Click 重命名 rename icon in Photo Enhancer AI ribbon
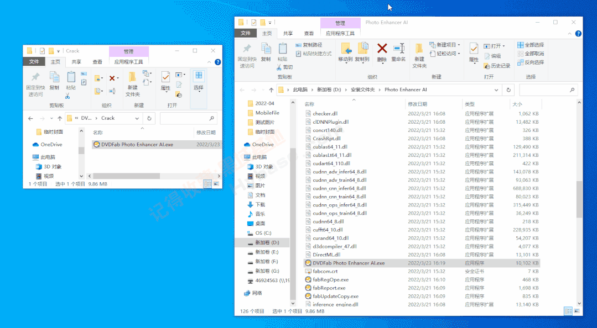The height and width of the screenshot is (328, 597). pyautogui.click(x=398, y=48)
